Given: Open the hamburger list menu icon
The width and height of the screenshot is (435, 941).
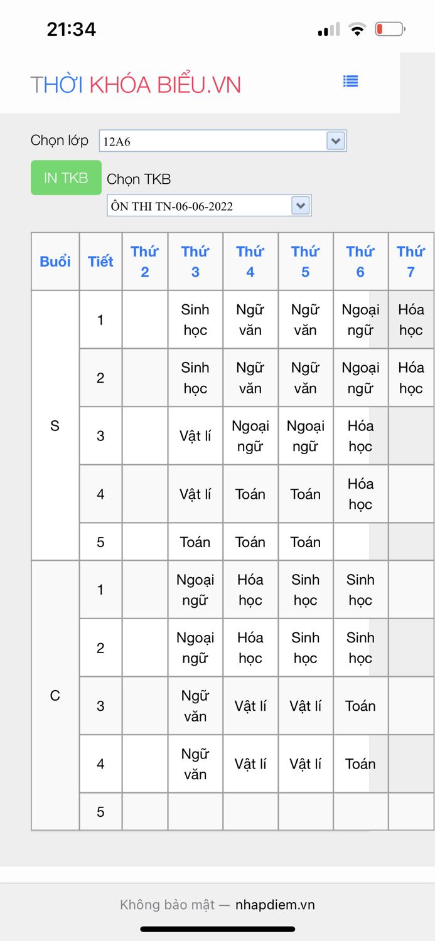Looking at the screenshot, I should (x=350, y=81).
